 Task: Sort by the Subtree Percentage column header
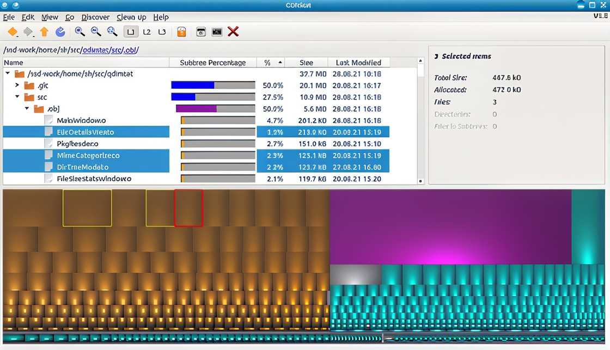tap(212, 63)
